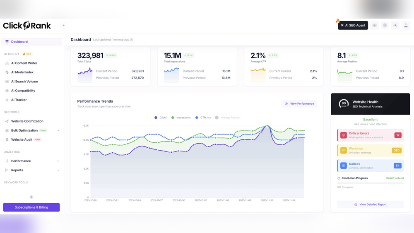
Task: Click the Warnings yellow flag icon
Action: click(344, 150)
